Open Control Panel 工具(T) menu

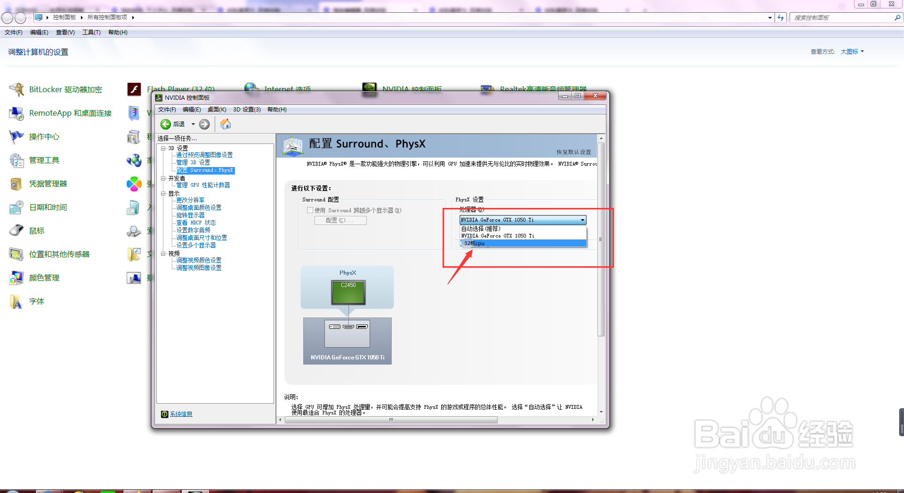[91, 32]
